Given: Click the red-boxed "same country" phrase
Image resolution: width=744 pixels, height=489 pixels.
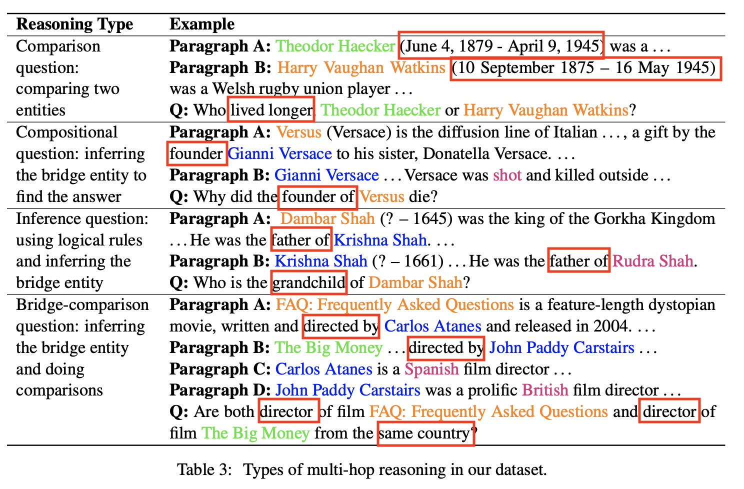Looking at the screenshot, I should [425, 433].
